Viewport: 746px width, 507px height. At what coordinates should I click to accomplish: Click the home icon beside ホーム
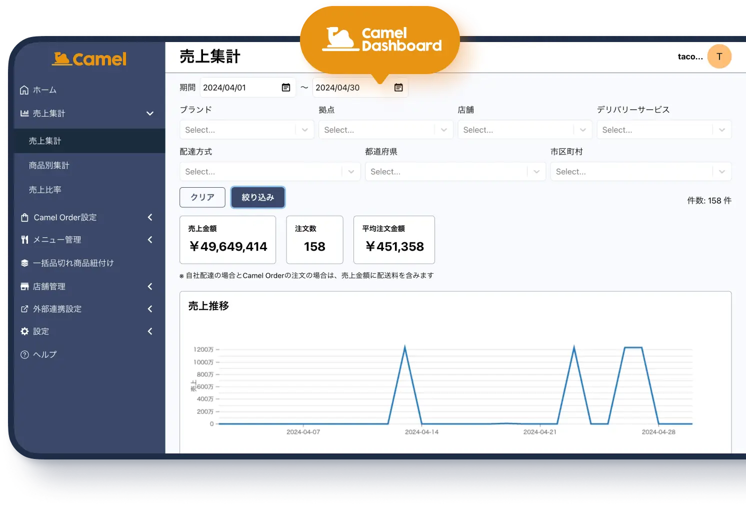24,90
